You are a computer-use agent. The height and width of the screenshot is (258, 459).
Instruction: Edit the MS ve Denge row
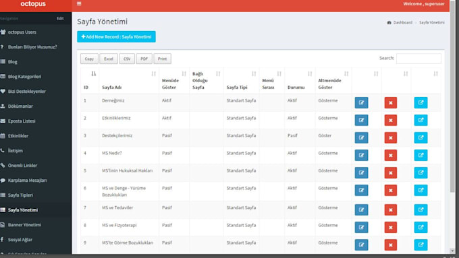point(361,190)
